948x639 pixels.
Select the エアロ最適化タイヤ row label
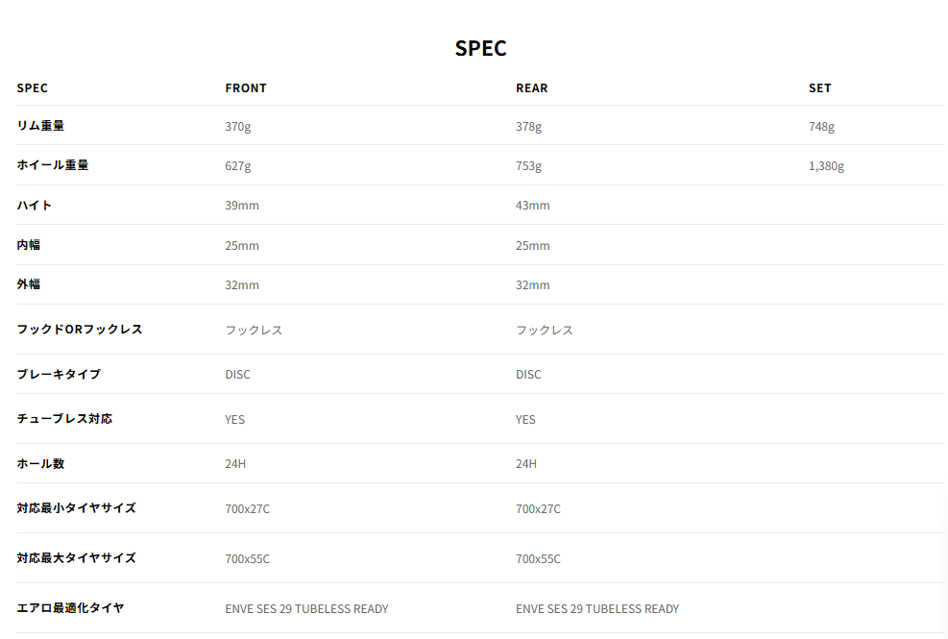click(70, 608)
